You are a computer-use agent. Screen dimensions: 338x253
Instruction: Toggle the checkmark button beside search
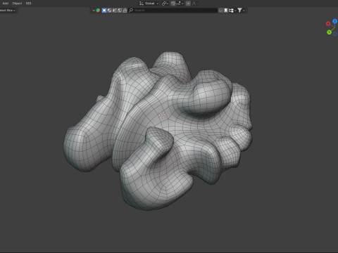[x=220, y=11]
